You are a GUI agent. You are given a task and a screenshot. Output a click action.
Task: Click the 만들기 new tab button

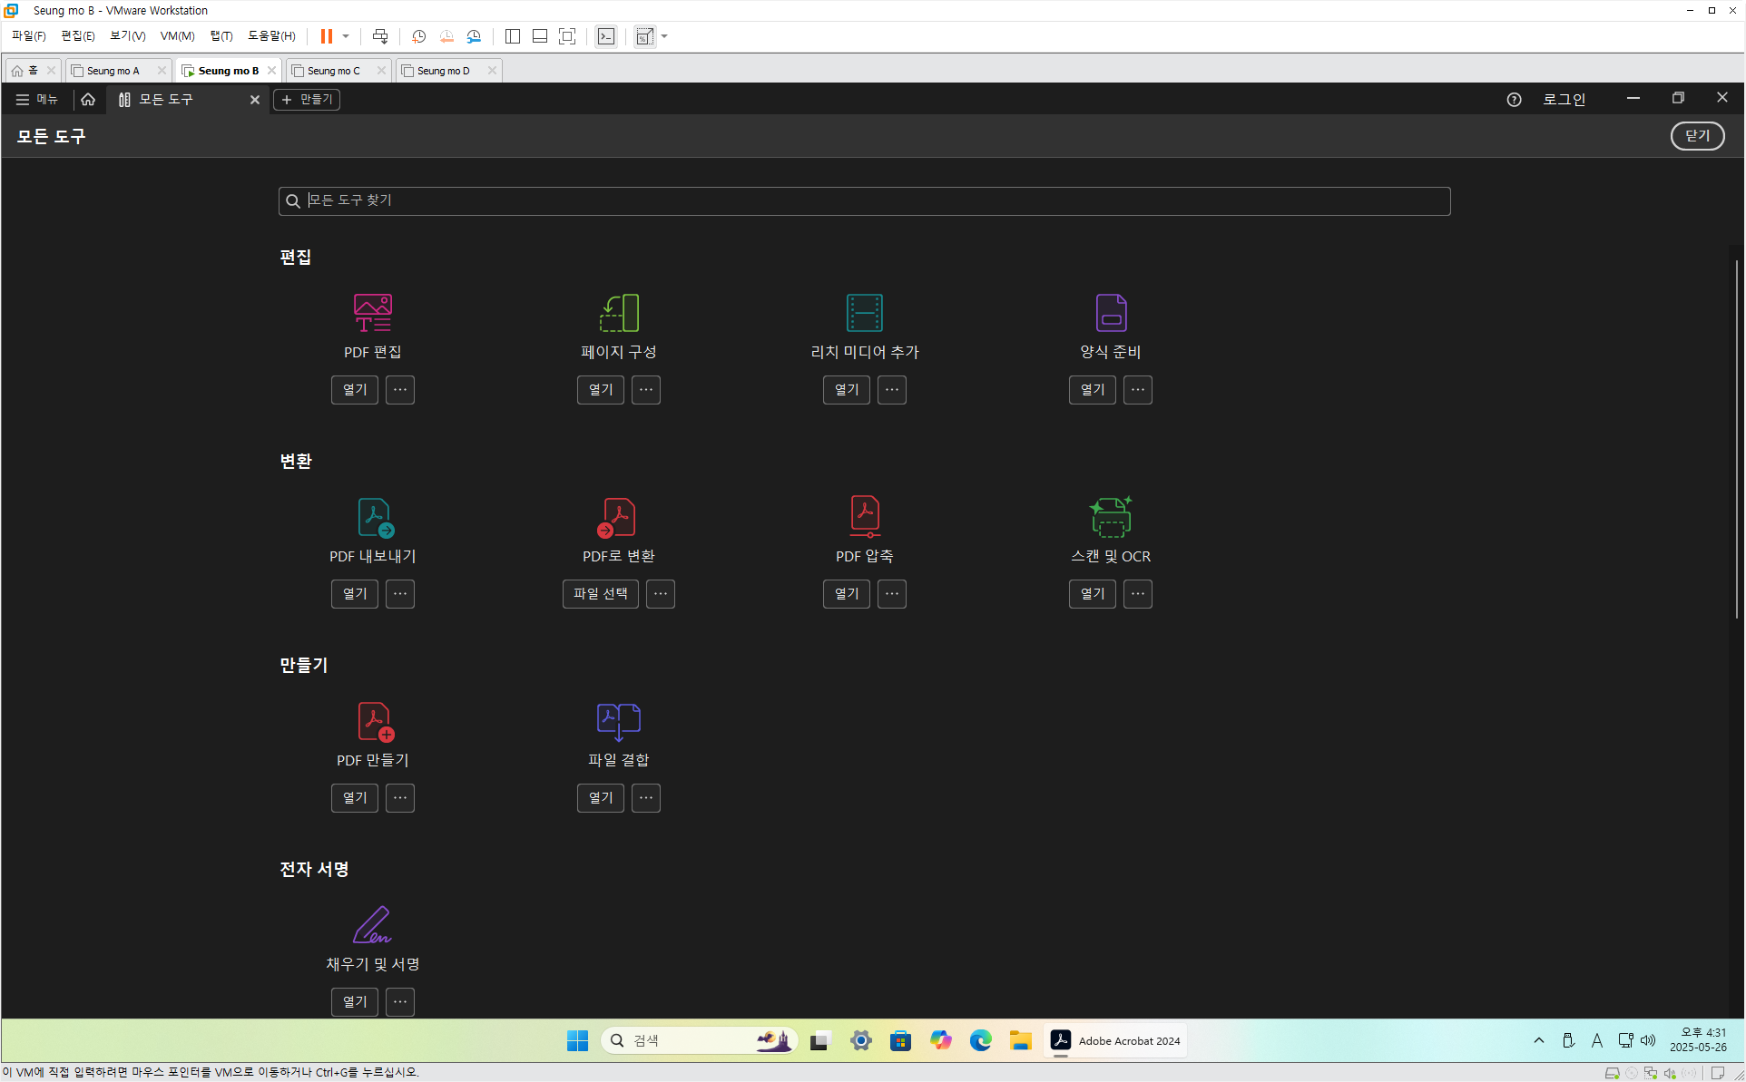(307, 100)
